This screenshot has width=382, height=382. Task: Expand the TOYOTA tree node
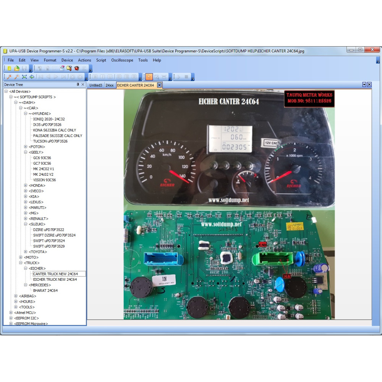pos(26,252)
